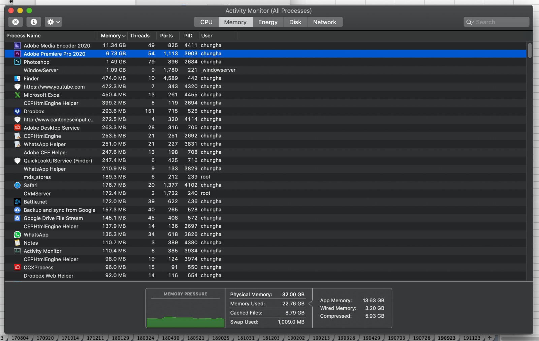The width and height of the screenshot is (539, 341).
Task: Click the Battle.net process icon
Action: pos(18,202)
